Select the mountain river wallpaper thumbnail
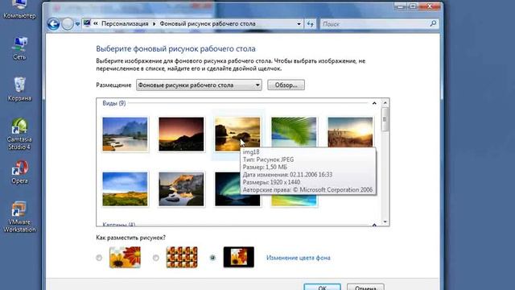Image resolution: width=515 pixels, height=290 pixels. [x=126, y=135]
